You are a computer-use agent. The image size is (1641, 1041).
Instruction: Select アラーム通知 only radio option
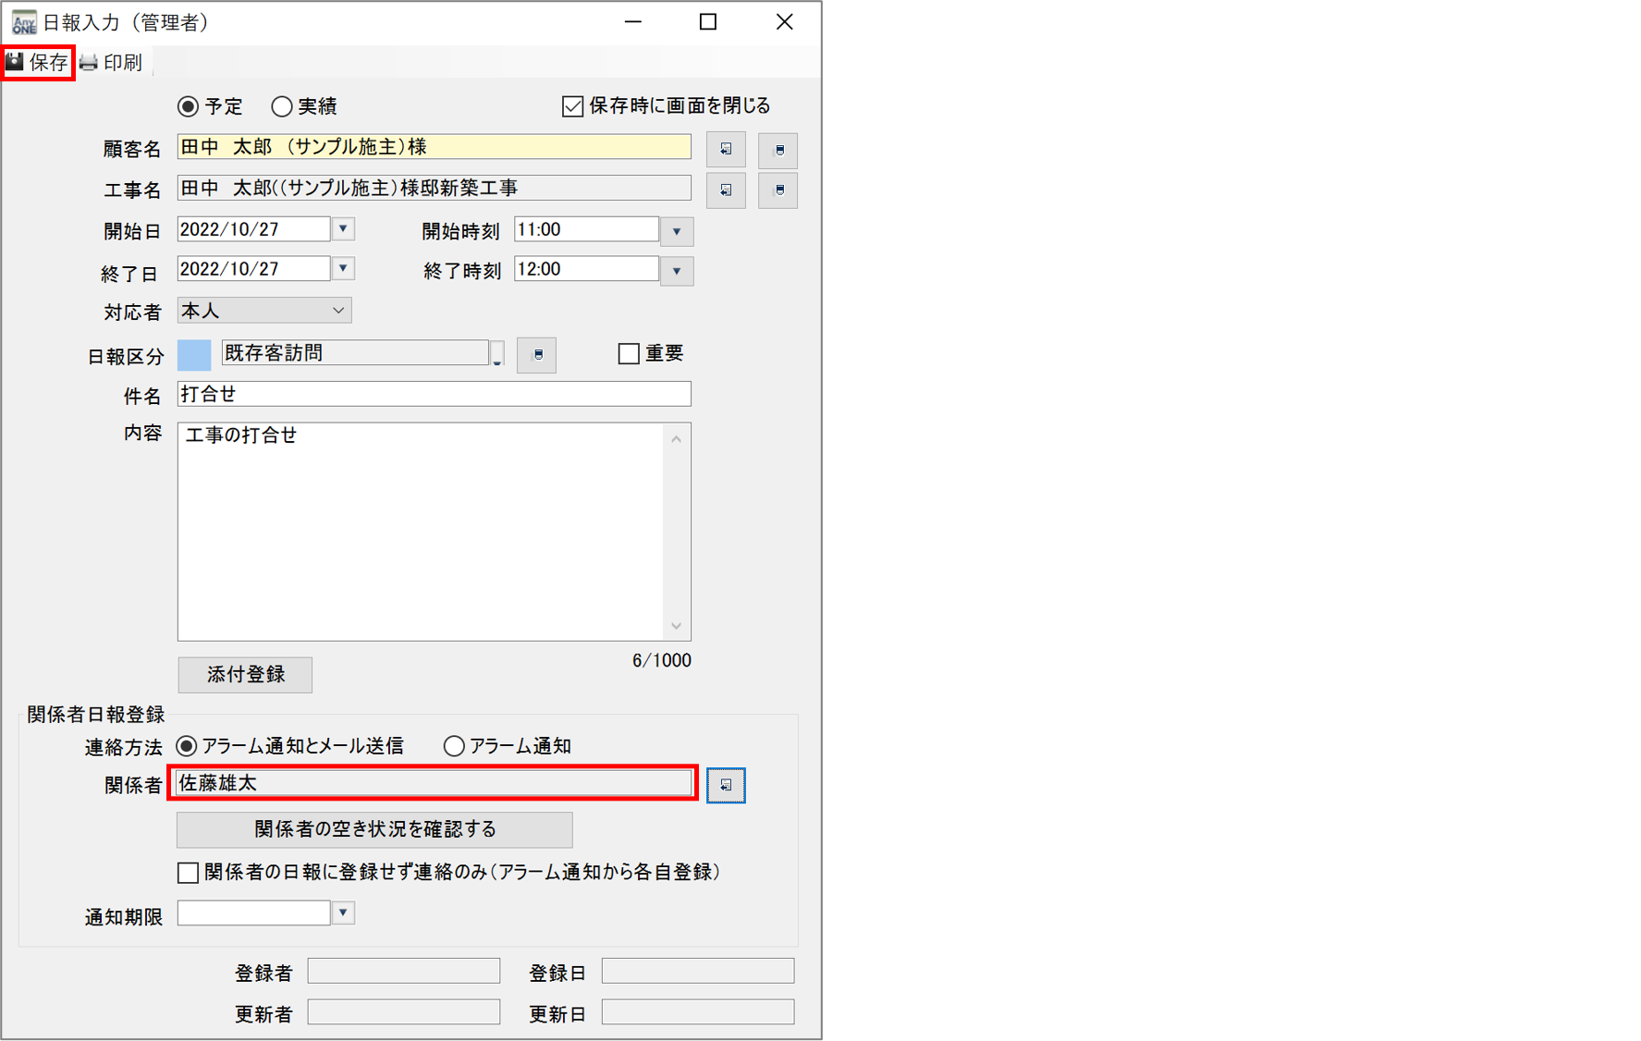point(454,746)
